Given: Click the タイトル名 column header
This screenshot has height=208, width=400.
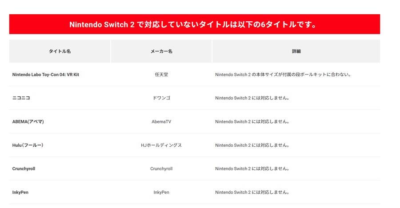Looking at the screenshot, I should pyautogui.click(x=60, y=51).
